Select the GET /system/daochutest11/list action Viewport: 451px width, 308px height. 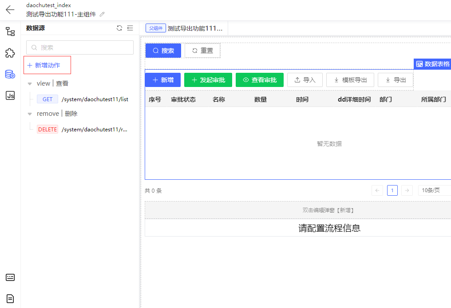click(83, 99)
